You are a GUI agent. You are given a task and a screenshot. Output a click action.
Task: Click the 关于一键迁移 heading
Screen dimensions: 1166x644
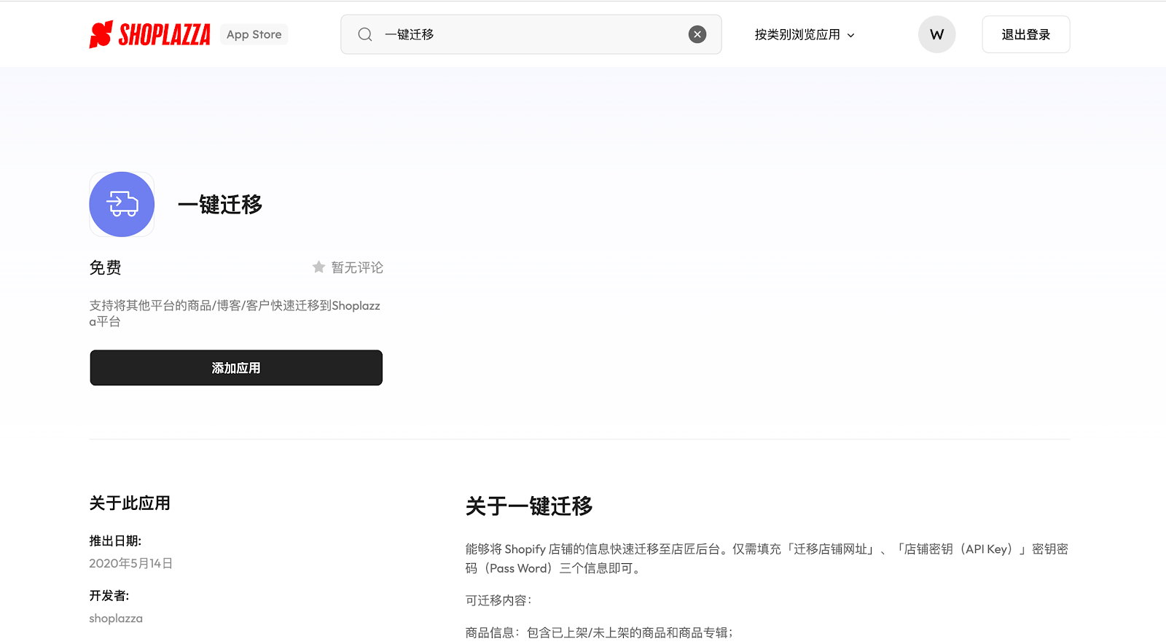(x=529, y=506)
